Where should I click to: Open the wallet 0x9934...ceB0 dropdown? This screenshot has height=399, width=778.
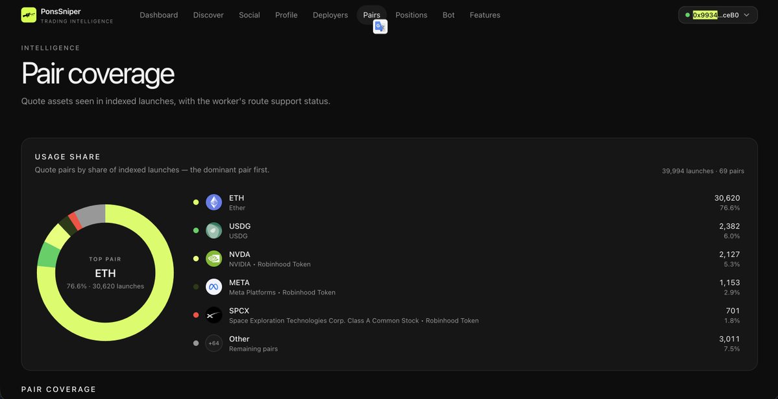[x=718, y=15]
